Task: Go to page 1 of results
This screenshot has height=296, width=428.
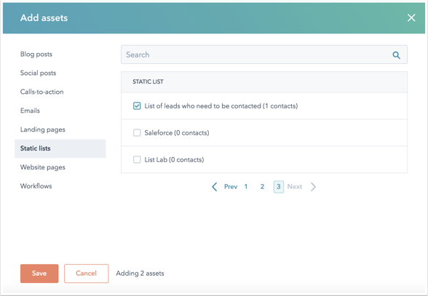Action: click(246, 187)
